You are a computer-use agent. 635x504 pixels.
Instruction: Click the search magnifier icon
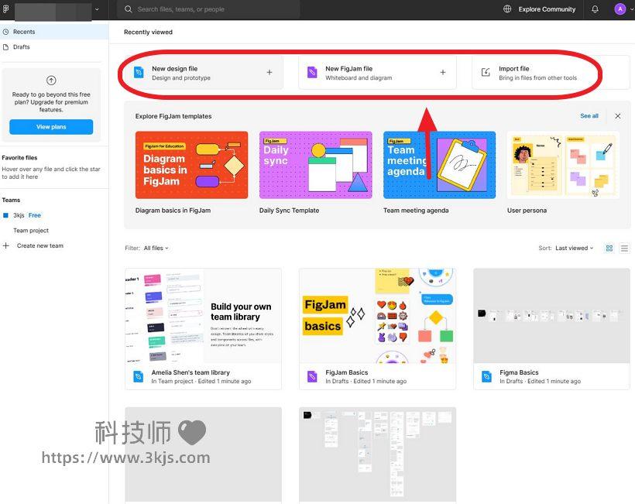pos(128,9)
